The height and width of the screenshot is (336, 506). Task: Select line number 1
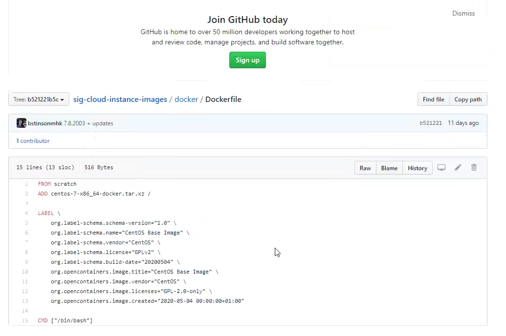point(26,184)
